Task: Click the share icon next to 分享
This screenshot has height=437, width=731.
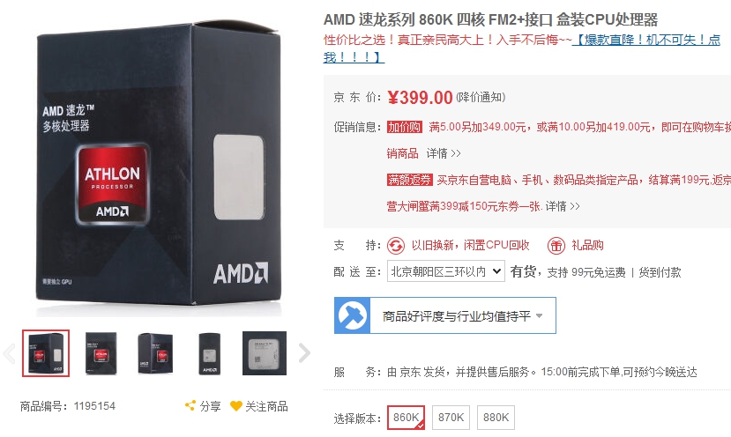Action: click(190, 406)
